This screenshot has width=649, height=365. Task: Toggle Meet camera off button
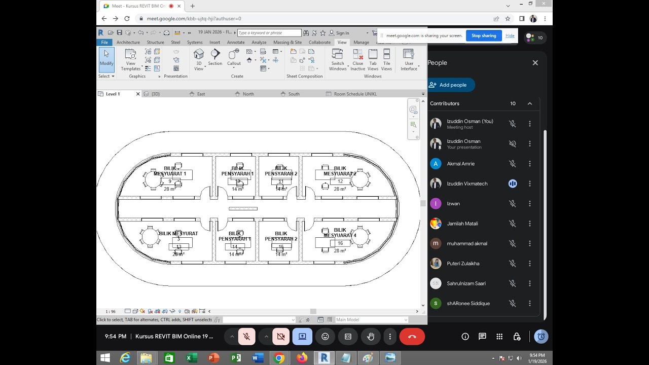pos(281,336)
